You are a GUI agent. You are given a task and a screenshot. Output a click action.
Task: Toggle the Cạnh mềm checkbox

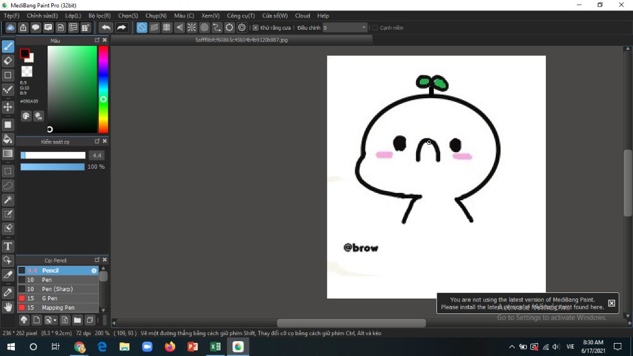[x=375, y=27]
